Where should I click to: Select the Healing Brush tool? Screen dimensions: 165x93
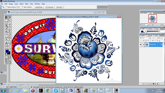coord(6,29)
